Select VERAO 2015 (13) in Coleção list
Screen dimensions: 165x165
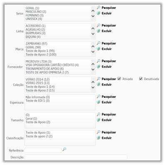(37, 83)
